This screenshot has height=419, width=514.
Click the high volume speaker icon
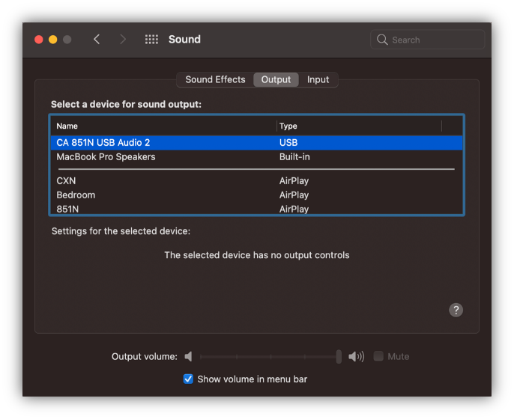[357, 357]
